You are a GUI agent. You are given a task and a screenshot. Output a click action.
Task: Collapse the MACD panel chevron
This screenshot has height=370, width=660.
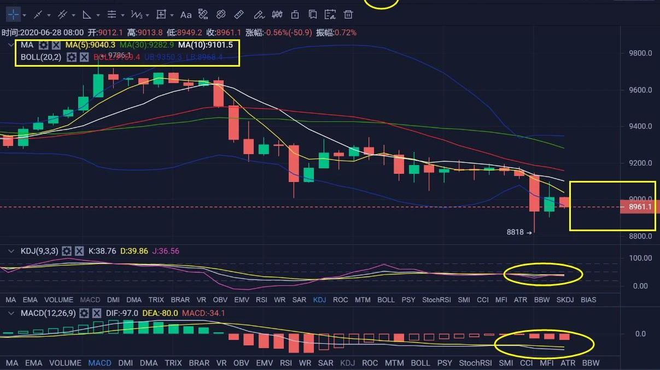pos(11,313)
